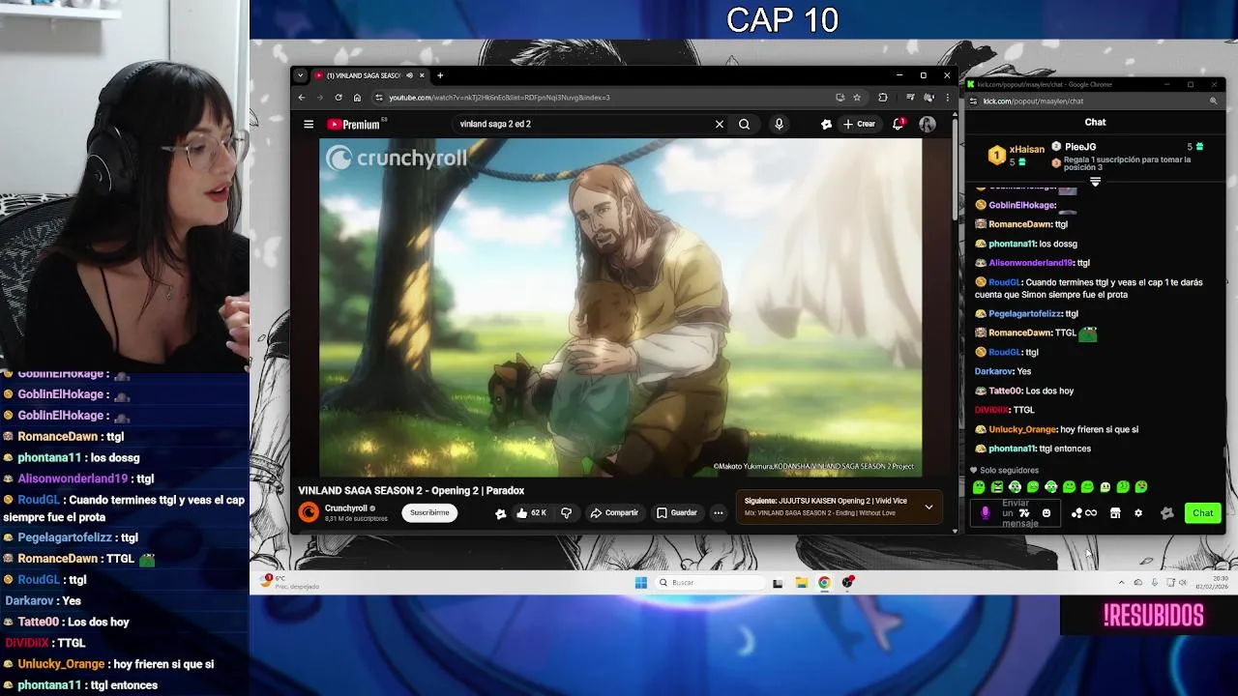Mute the Vinland Saga tab audio icon
Image resolution: width=1238 pixels, height=696 pixels.
click(x=409, y=75)
